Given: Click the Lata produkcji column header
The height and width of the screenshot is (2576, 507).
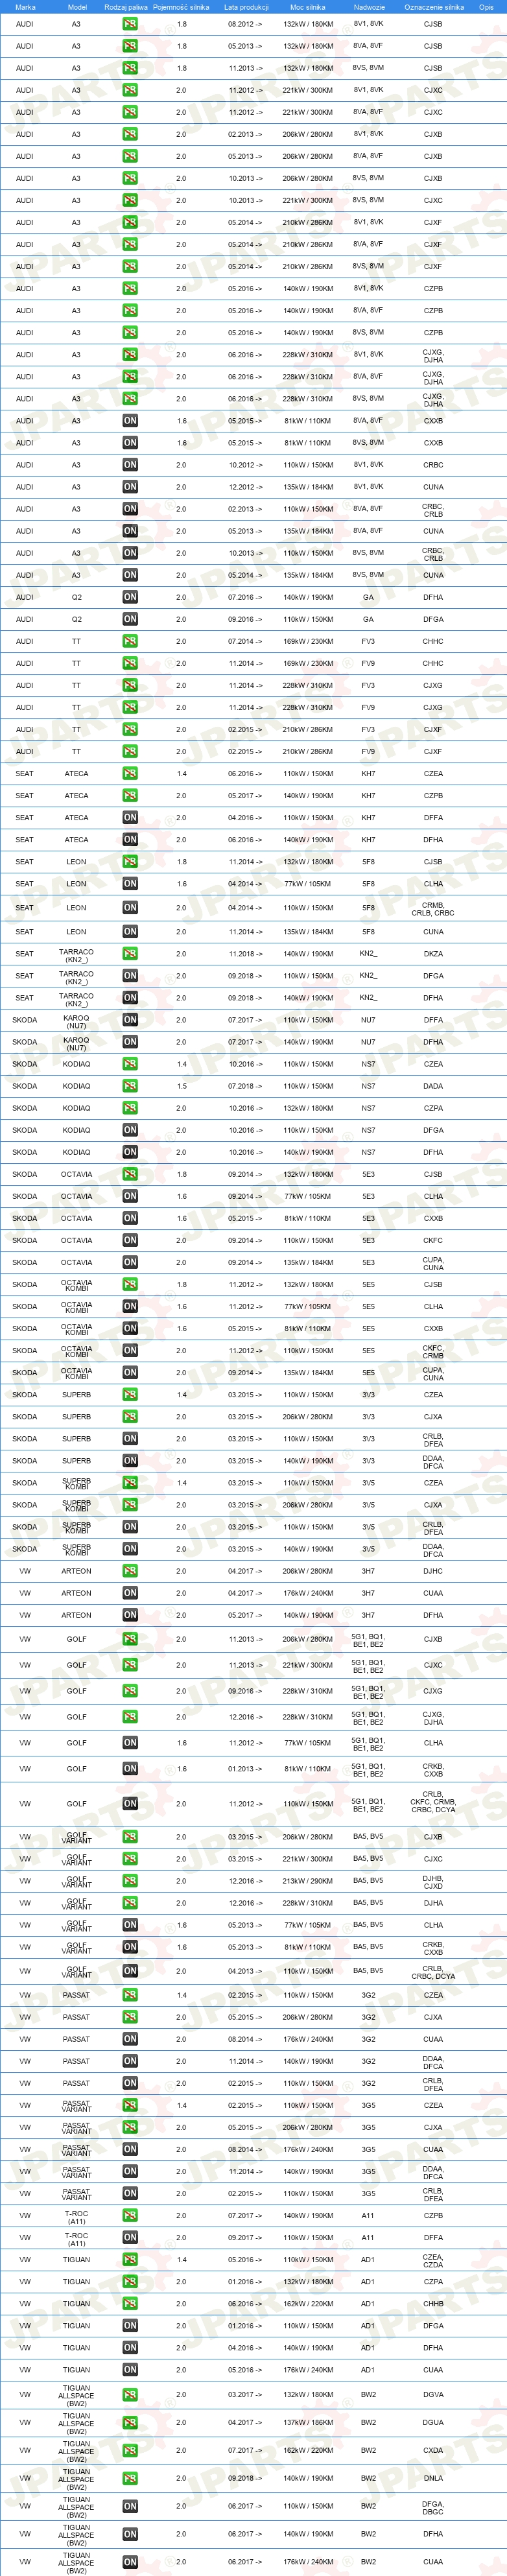Looking at the screenshot, I should 246,7.
